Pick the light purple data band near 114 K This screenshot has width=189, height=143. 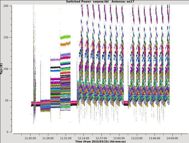[x=55, y=60]
